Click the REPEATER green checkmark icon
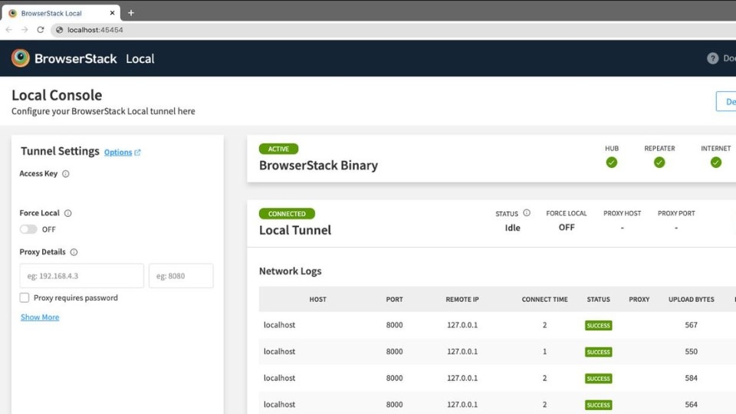 [x=659, y=163]
